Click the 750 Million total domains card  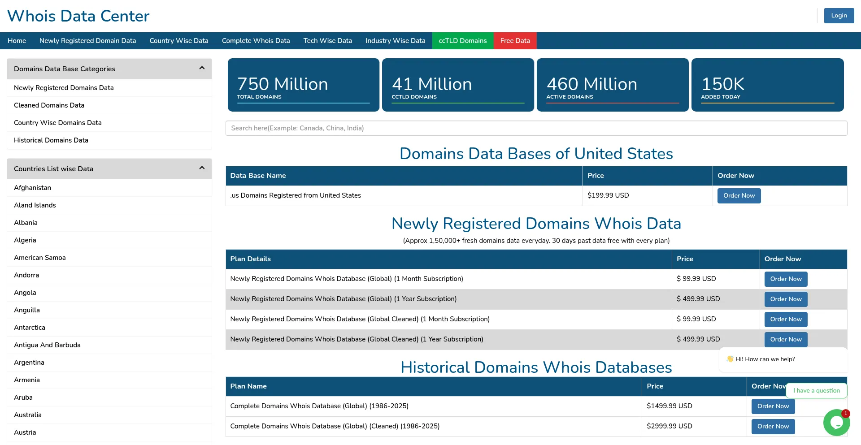pos(304,85)
